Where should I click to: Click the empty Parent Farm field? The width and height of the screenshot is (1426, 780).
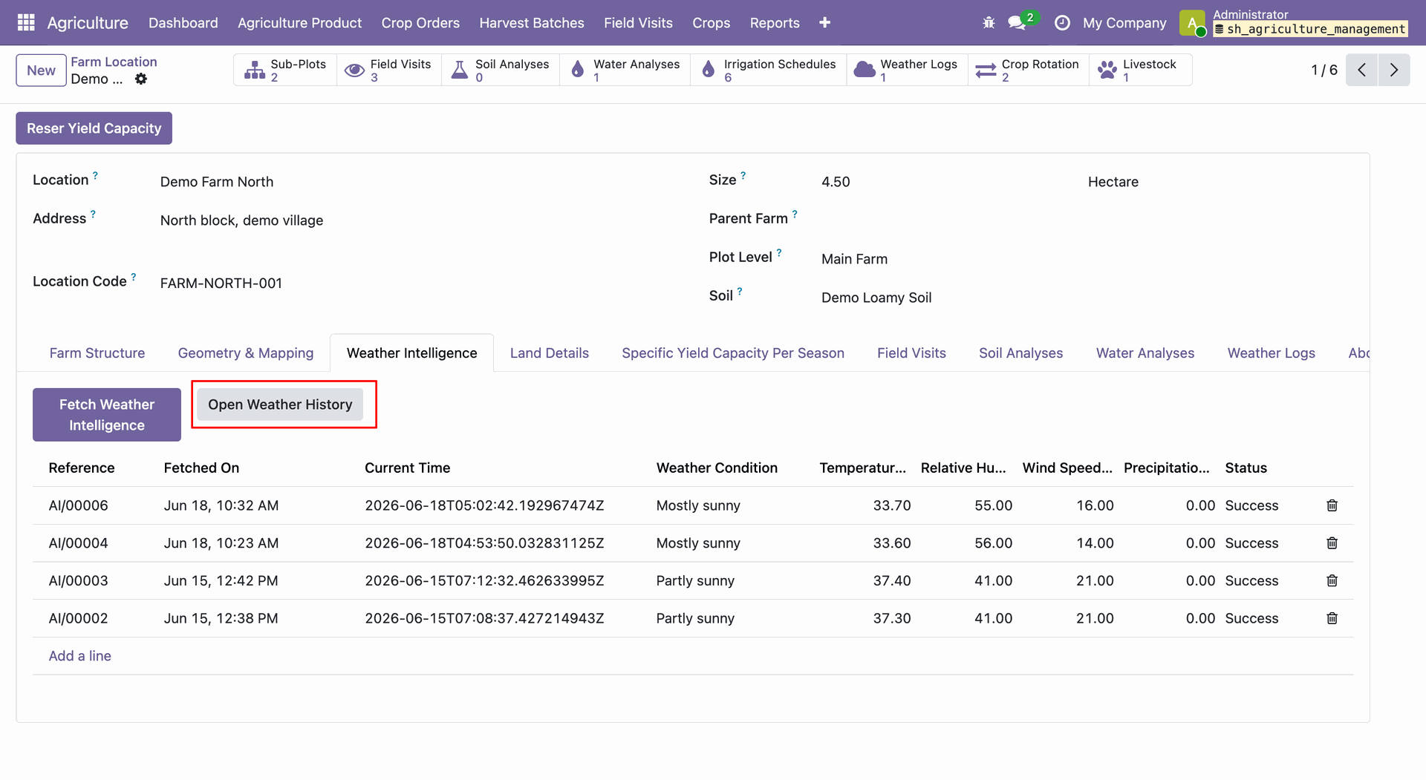(x=1087, y=220)
